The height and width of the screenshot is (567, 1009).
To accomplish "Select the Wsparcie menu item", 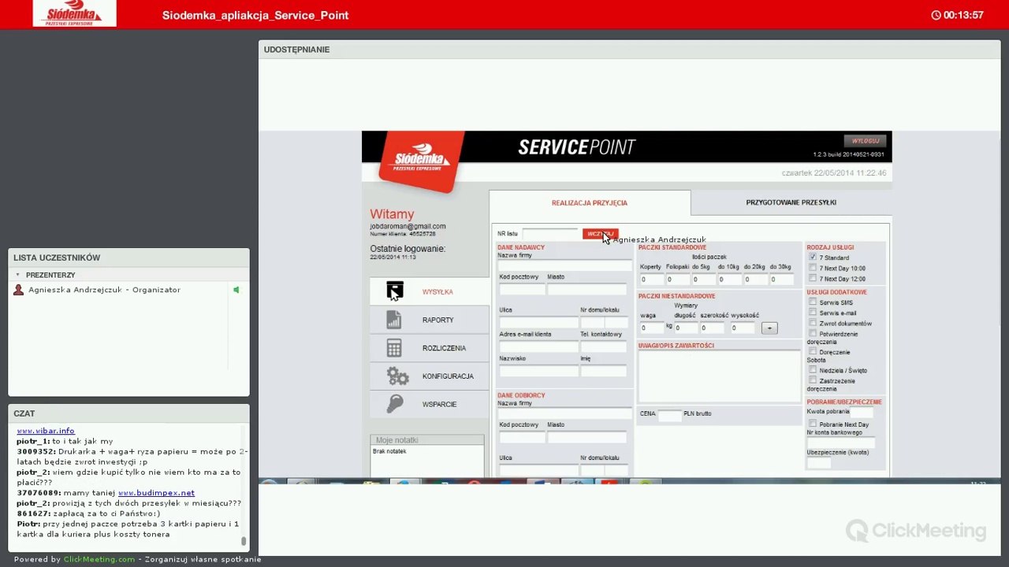I will (430, 404).
